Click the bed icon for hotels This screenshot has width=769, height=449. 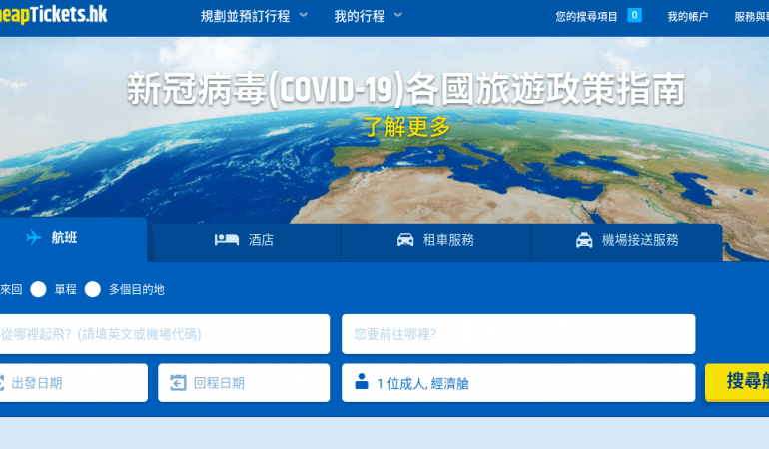(x=226, y=240)
